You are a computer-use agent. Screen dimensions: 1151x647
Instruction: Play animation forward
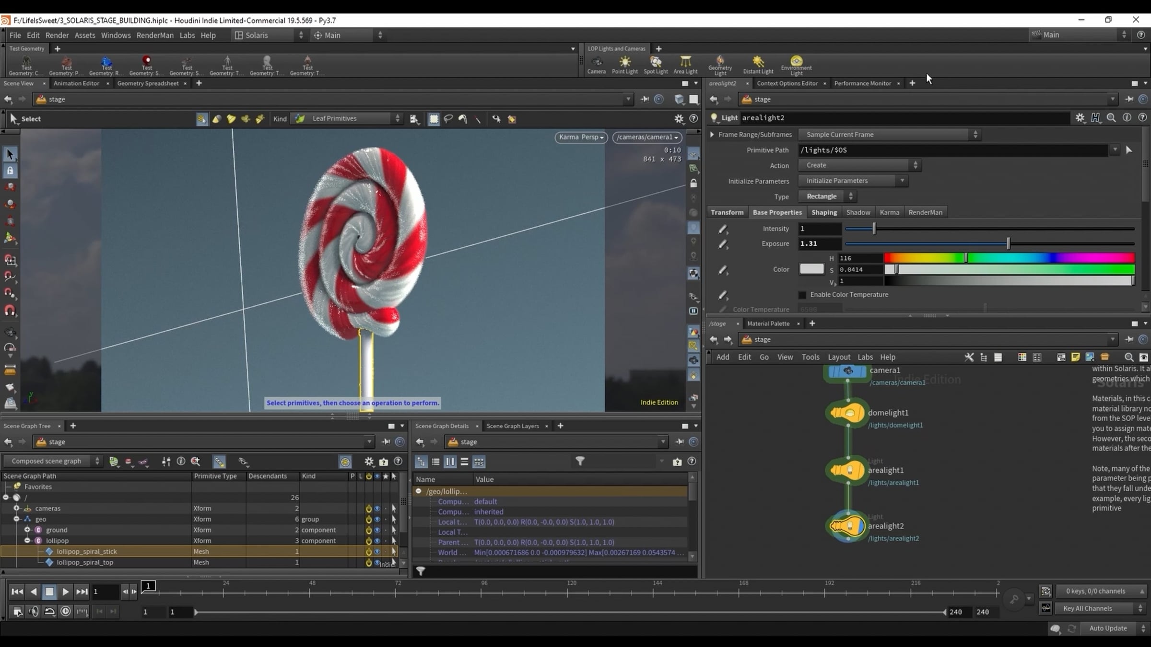point(66,591)
